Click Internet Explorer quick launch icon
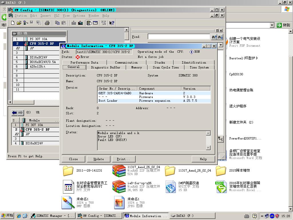Screen dimensions: 293x220 [x=19, y=216]
